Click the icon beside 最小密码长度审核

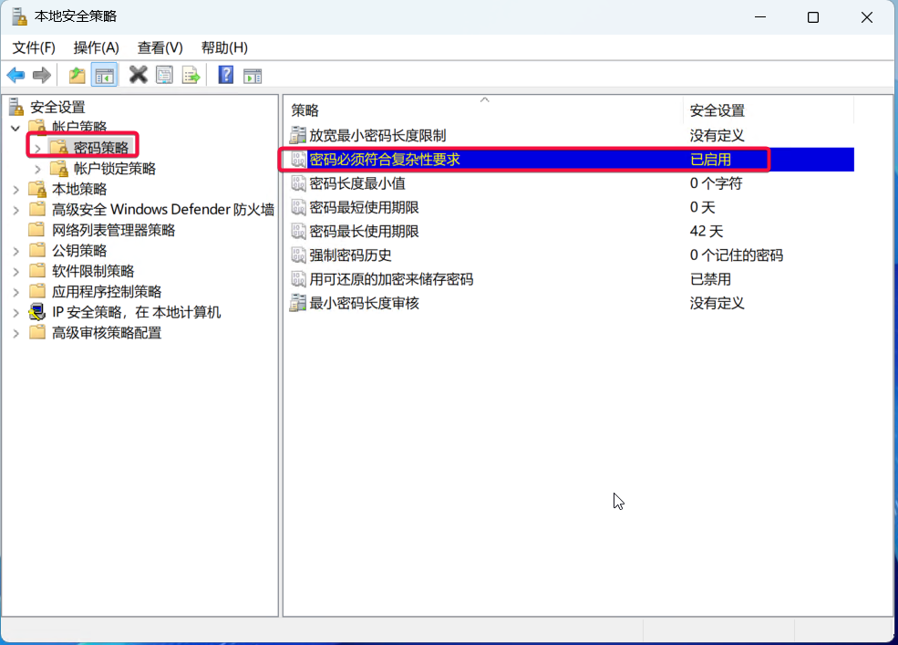click(x=298, y=303)
